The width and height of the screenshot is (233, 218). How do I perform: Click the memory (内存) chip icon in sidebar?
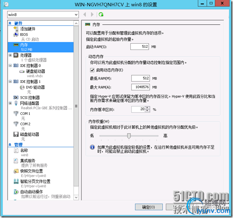(16, 45)
